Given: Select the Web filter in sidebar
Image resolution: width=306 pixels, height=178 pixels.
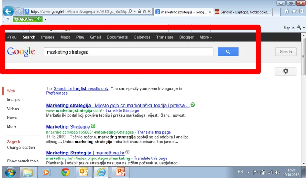Looking at the screenshot, I should coord(11,91).
